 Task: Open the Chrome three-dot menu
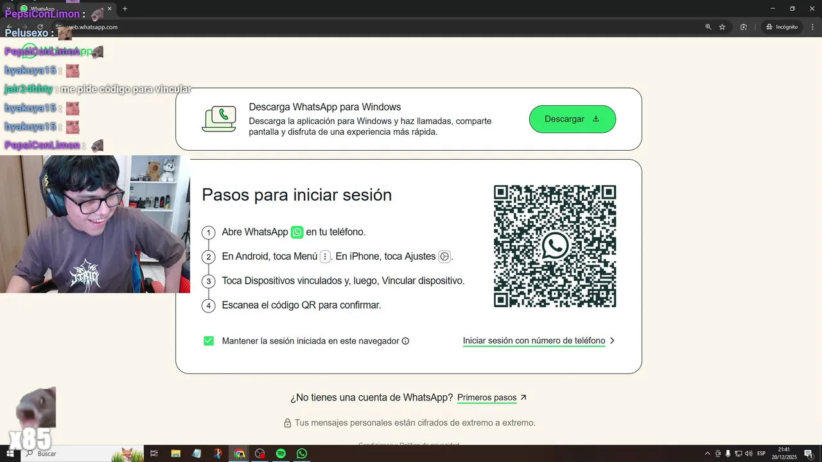[812, 27]
